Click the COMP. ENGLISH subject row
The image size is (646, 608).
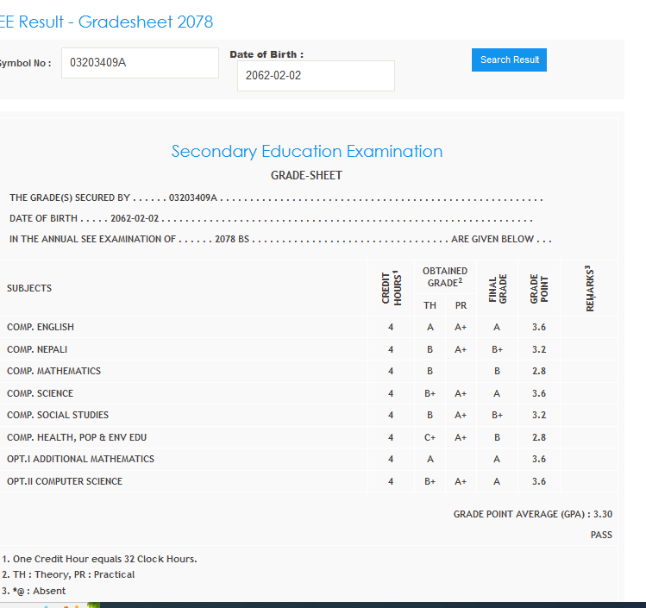[x=41, y=327]
